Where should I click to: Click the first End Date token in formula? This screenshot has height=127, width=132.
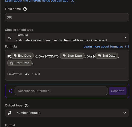[22, 56]
